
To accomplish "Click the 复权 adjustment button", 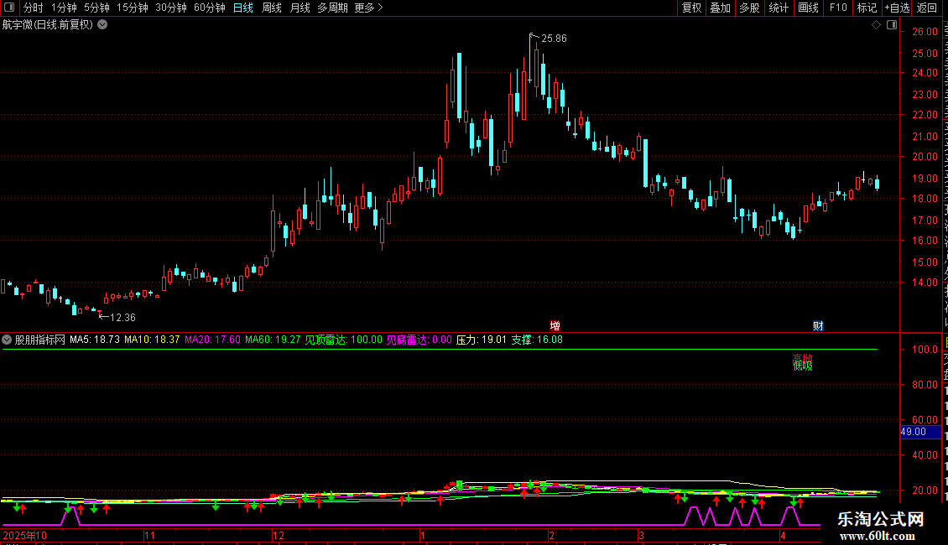I will tap(691, 8).
